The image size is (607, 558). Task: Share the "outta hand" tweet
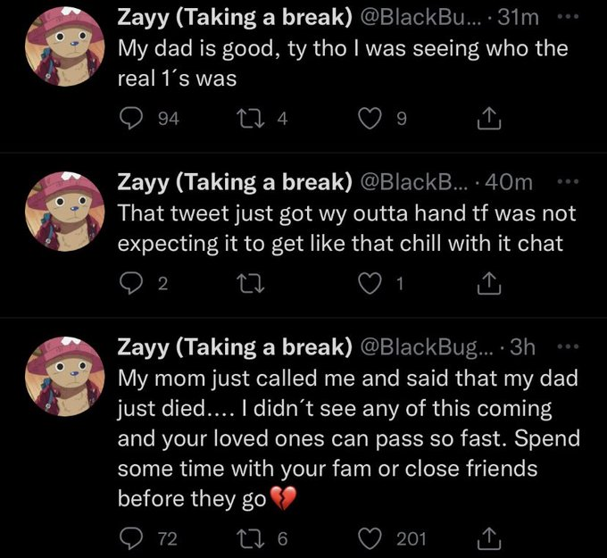point(487,284)
